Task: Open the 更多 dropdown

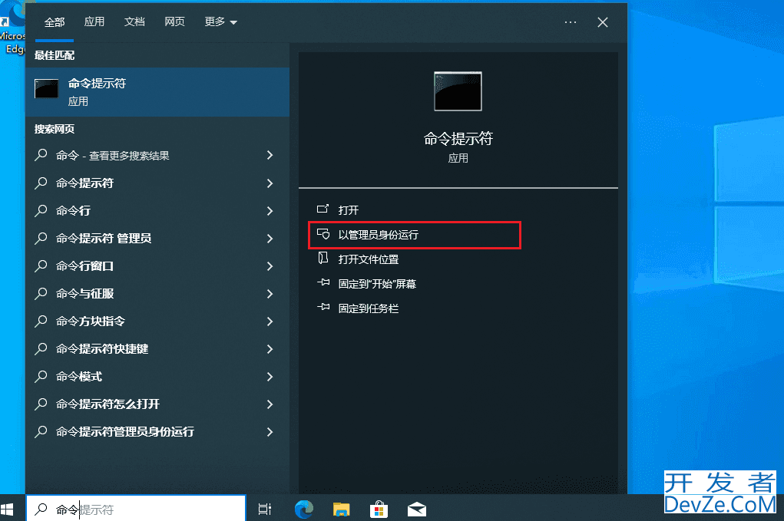Action: click(x=220, y=21)
